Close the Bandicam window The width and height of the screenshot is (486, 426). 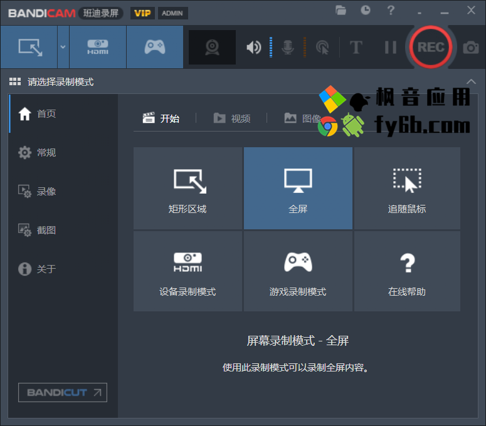(x=471, y=10)
